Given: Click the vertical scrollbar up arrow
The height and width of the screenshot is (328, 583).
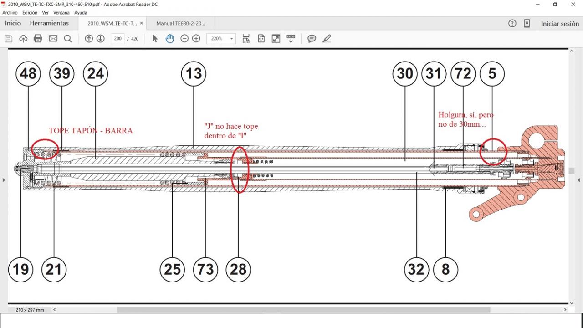Looking at the screenshot, I should pos(572,51).
